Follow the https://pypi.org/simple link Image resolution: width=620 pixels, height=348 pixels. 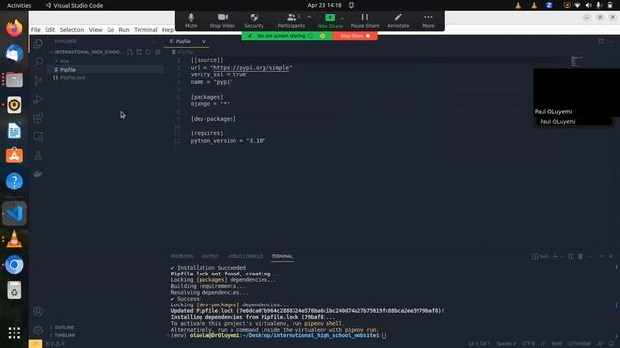coord(251,68)
